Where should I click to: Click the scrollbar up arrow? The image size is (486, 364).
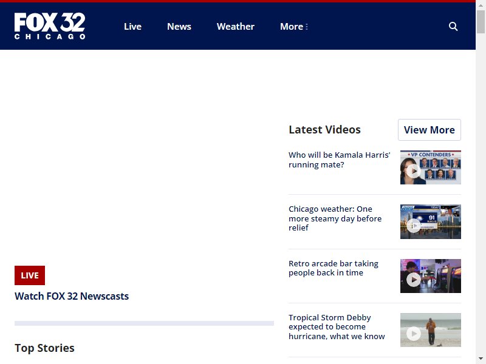click(481, 5)
